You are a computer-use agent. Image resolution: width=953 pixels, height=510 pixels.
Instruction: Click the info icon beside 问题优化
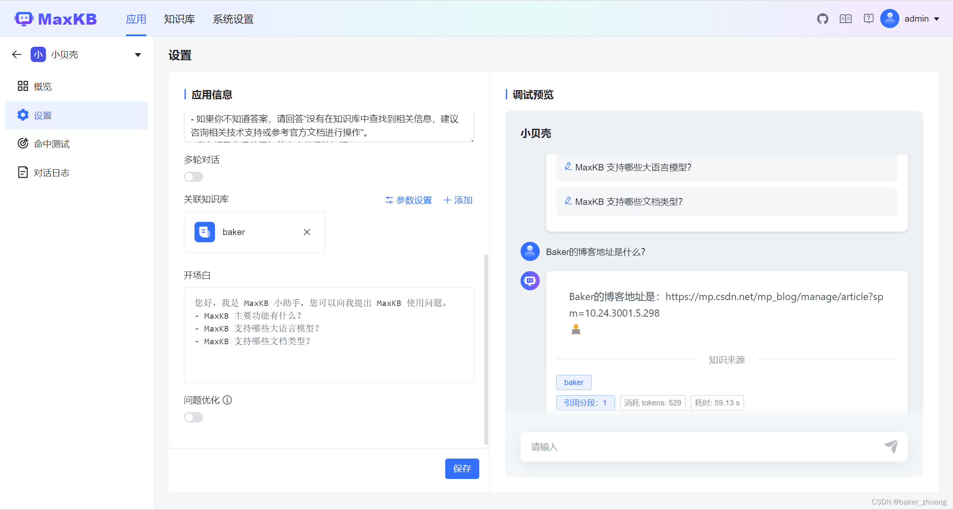click(x=228, y=400)
